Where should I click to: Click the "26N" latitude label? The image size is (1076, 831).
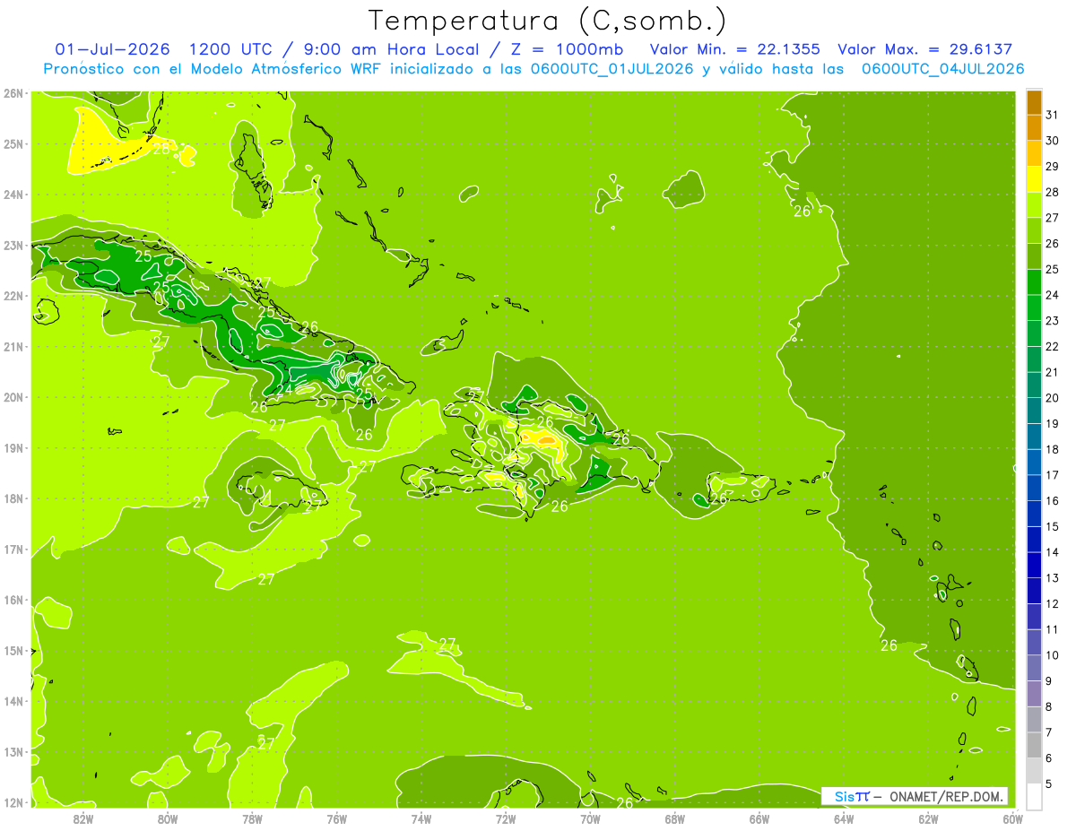[13, 93]
